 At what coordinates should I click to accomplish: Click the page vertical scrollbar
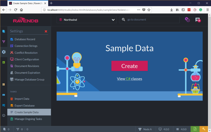click(x=210, y=72)
